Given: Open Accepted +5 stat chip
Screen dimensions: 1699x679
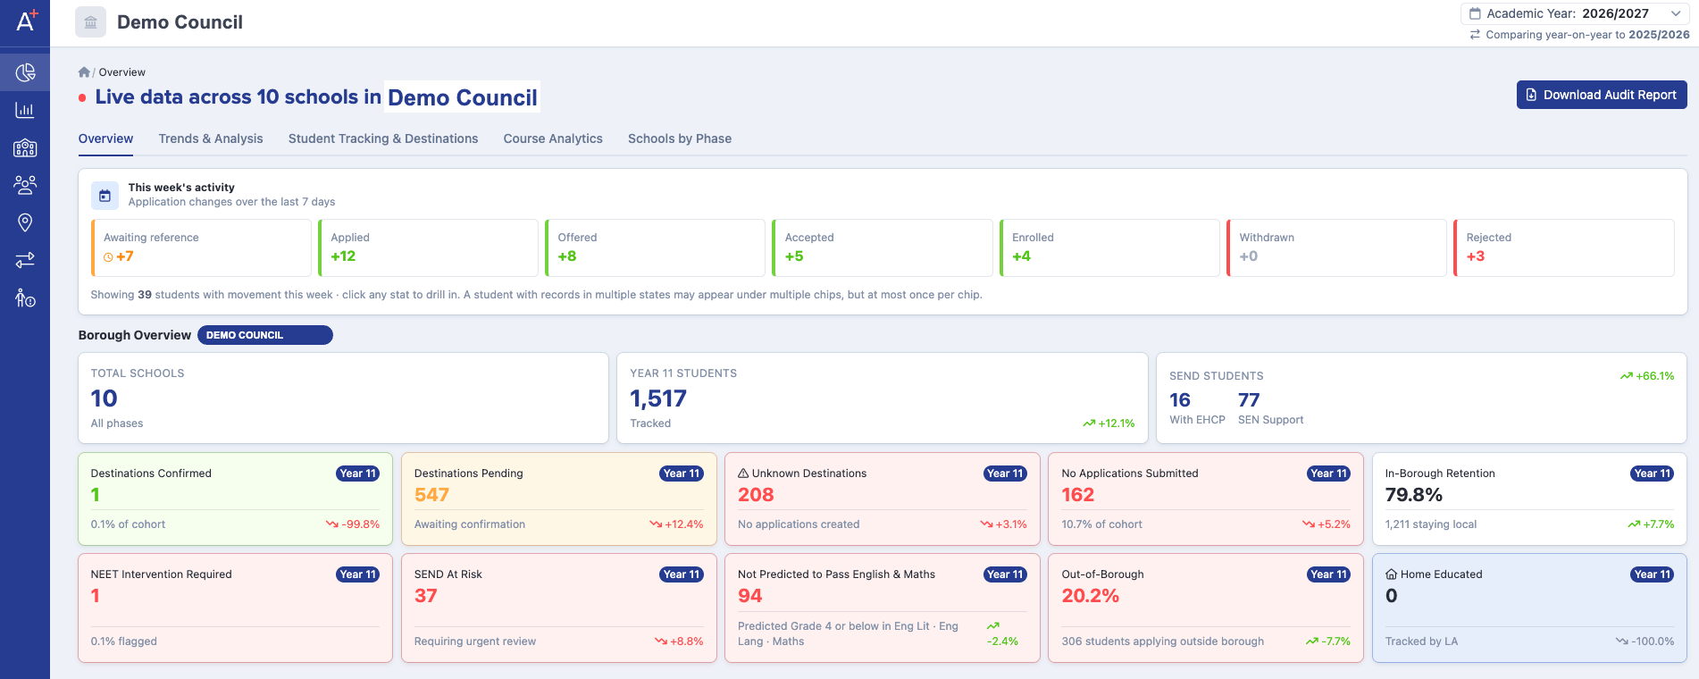Looking at the screenshot, I should [x=883, y=247].
